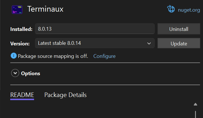Image resolution: width=203 pixels, height=118 pixels.
Task: Click the Installed label
Action: 21,29
